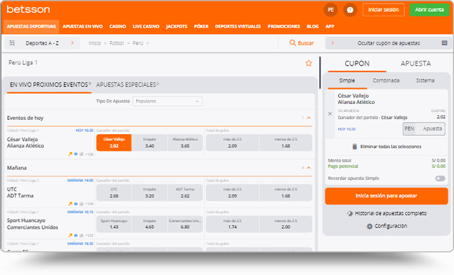Viewport: 454px width, 275px height.
Task: Collapse the Eventos de hoy section
Action: point(309,118)
